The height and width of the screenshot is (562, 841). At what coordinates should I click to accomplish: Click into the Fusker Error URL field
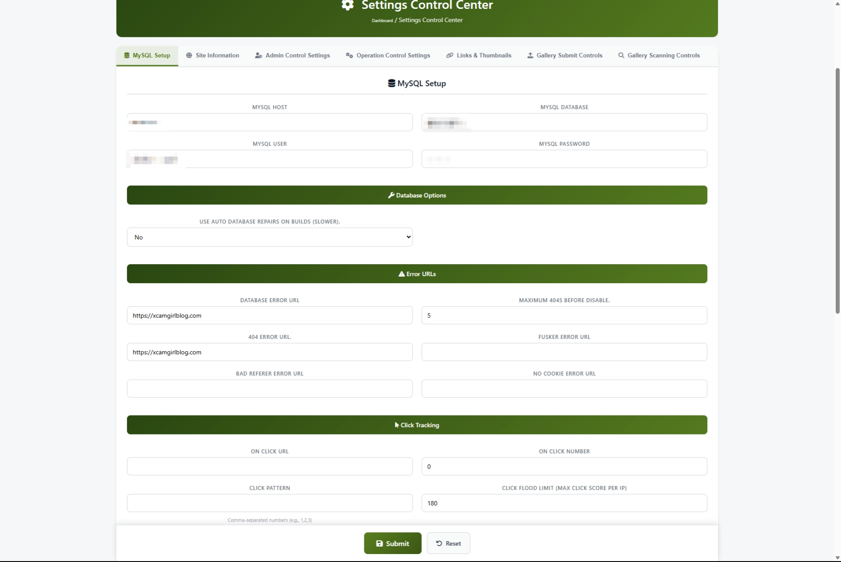pyautogui.click(x=564, y=352)
